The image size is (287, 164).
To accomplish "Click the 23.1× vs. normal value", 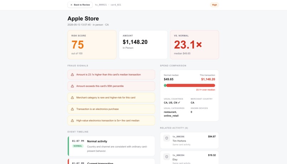I will [x=188, y=45].
